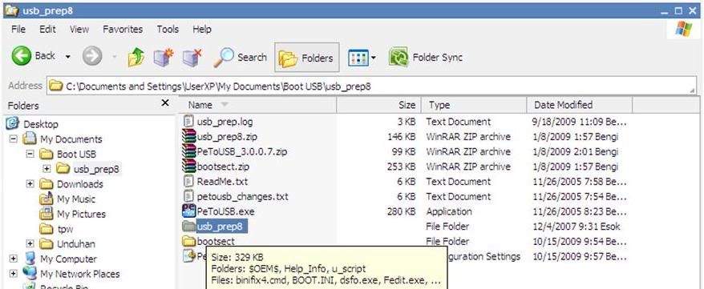Select Downloads folder in tree
Viewport: 704px width, 289px height.
pos(80,184)
